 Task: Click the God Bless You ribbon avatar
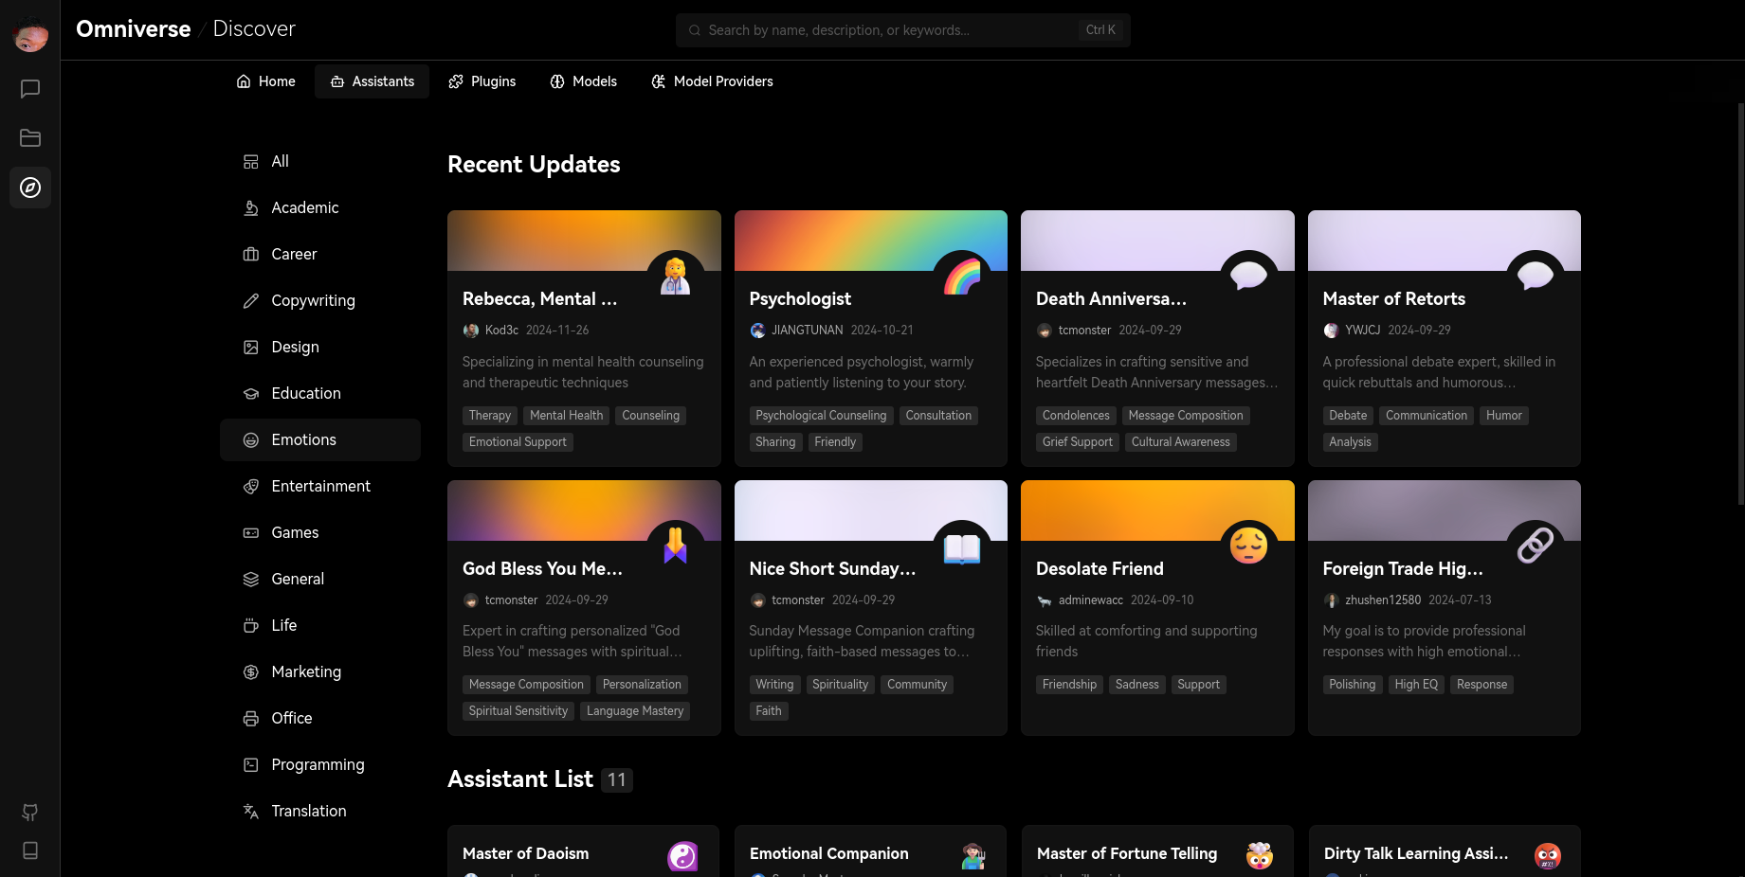pyautogui.click(x=675, y=546)
